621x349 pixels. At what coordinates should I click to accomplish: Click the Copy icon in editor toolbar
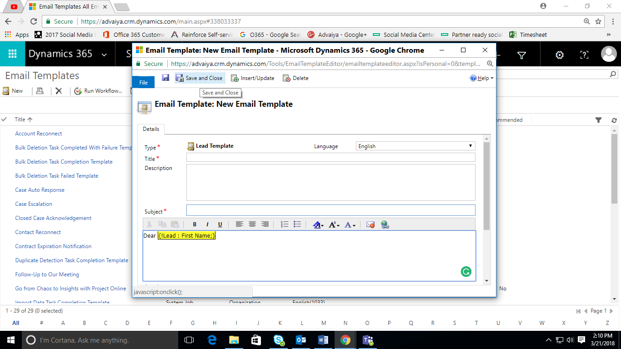[x=162, y=224]
